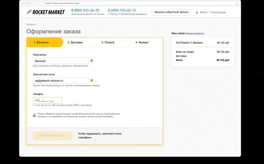Click Всего за товары label
The width and height of the screenshot is (264, 164).
coord(185,52)
